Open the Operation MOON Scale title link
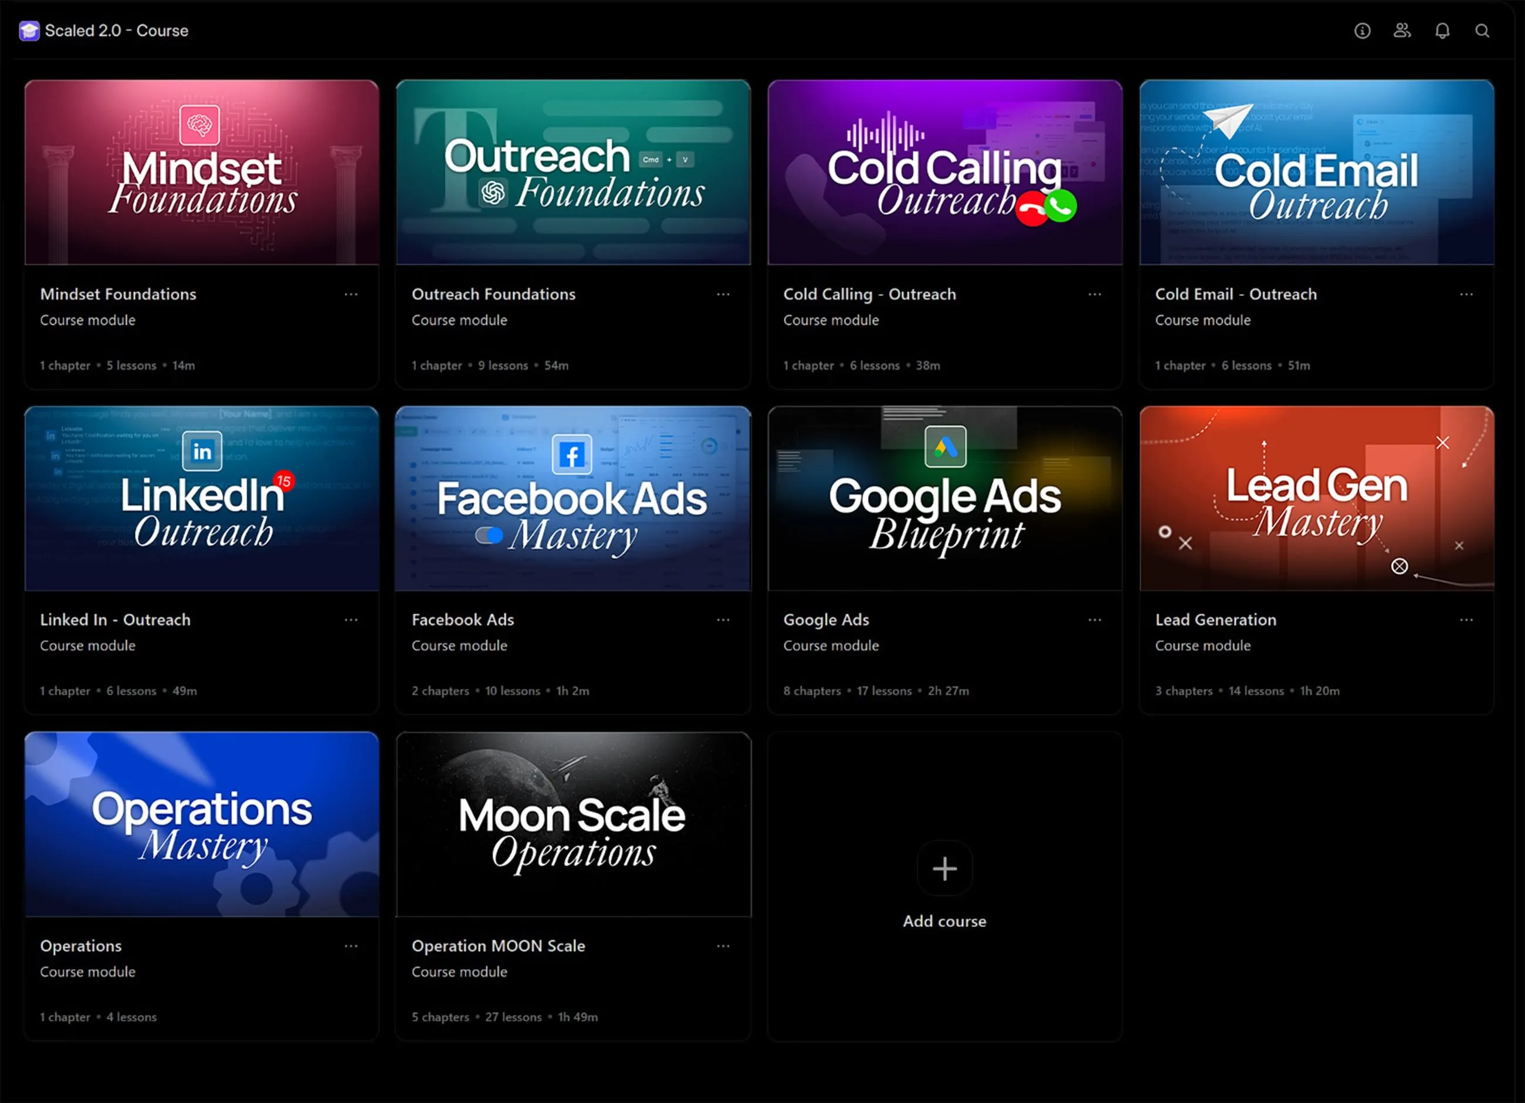The width and height of the screenshot is (1525, 1103). tap(498, 946)
